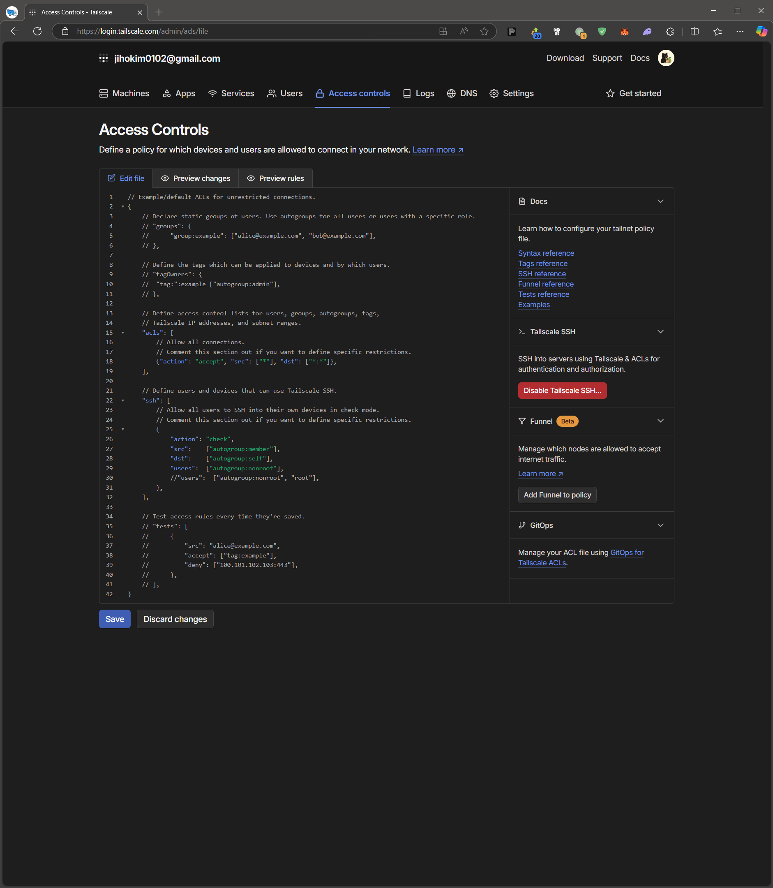Open the Funnel reference link

coord(546,284)
